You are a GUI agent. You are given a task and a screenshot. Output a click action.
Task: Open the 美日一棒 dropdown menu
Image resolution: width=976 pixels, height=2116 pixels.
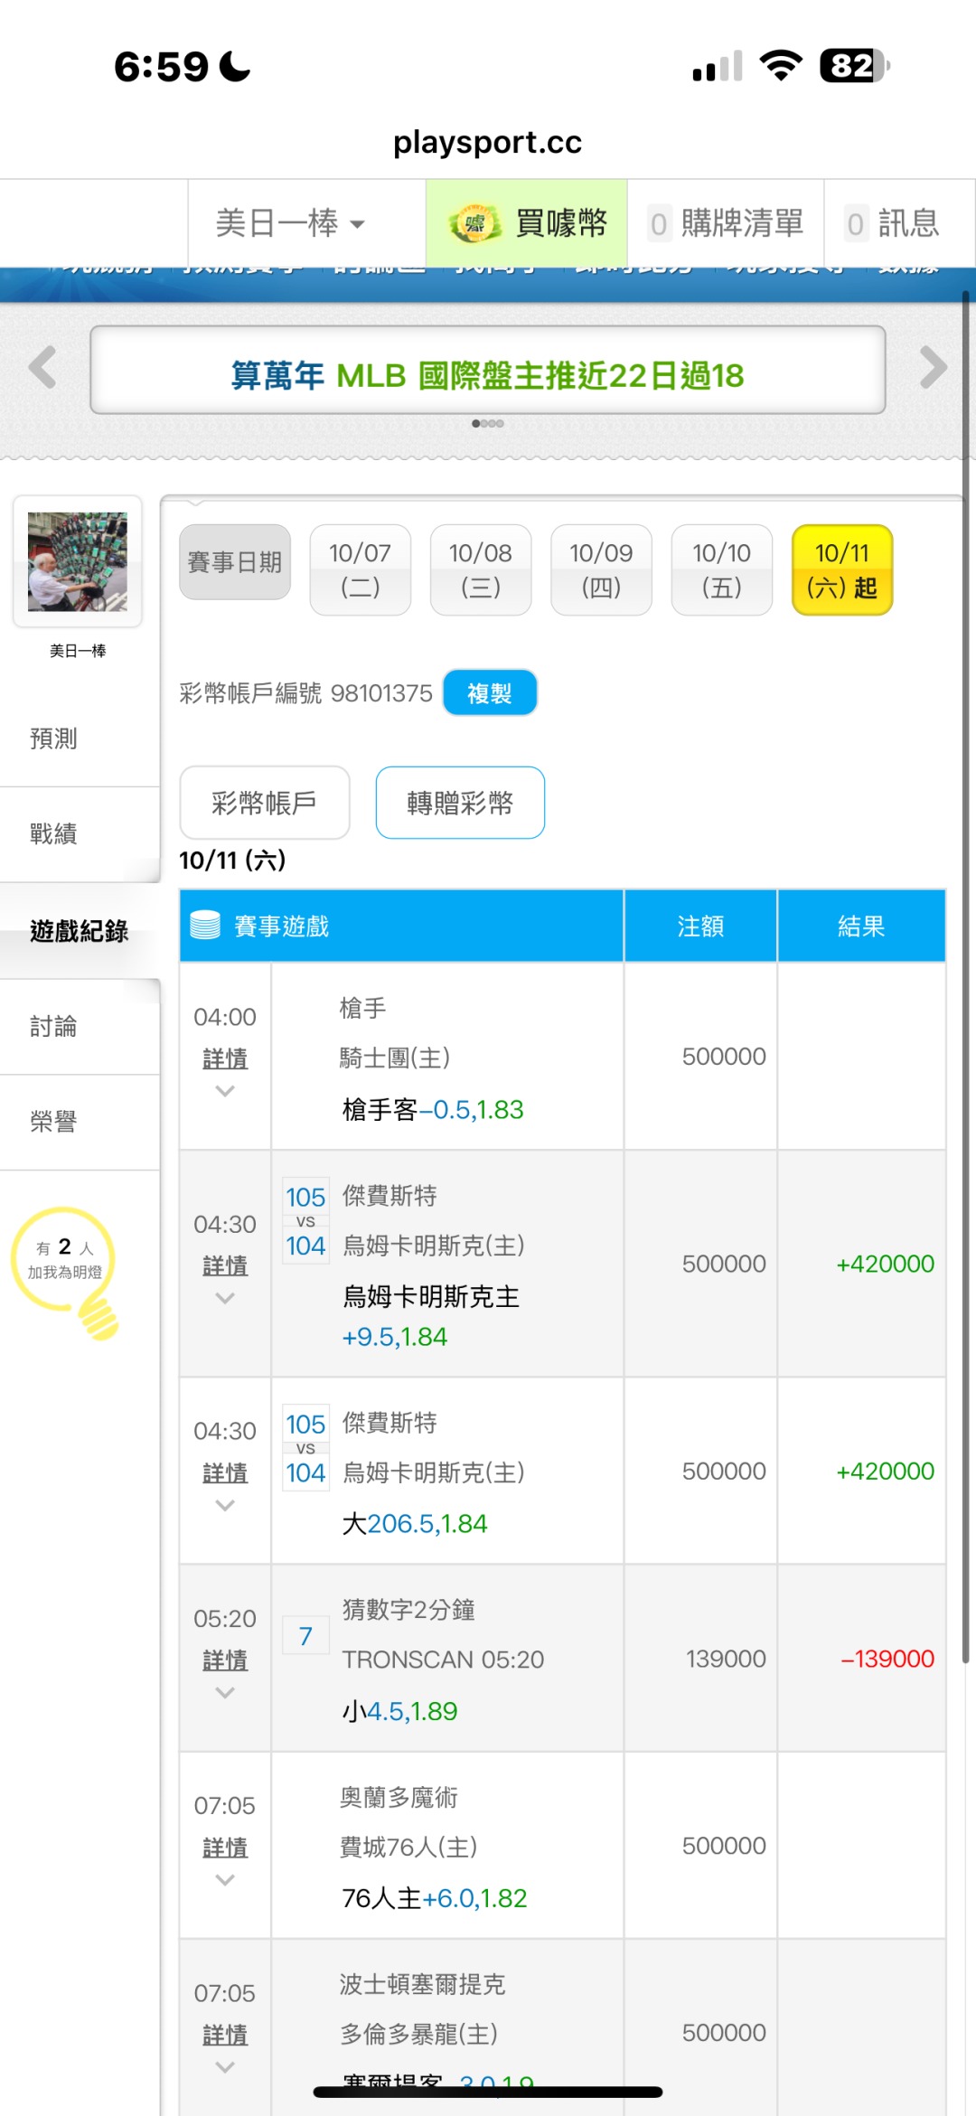click(290, 223)
